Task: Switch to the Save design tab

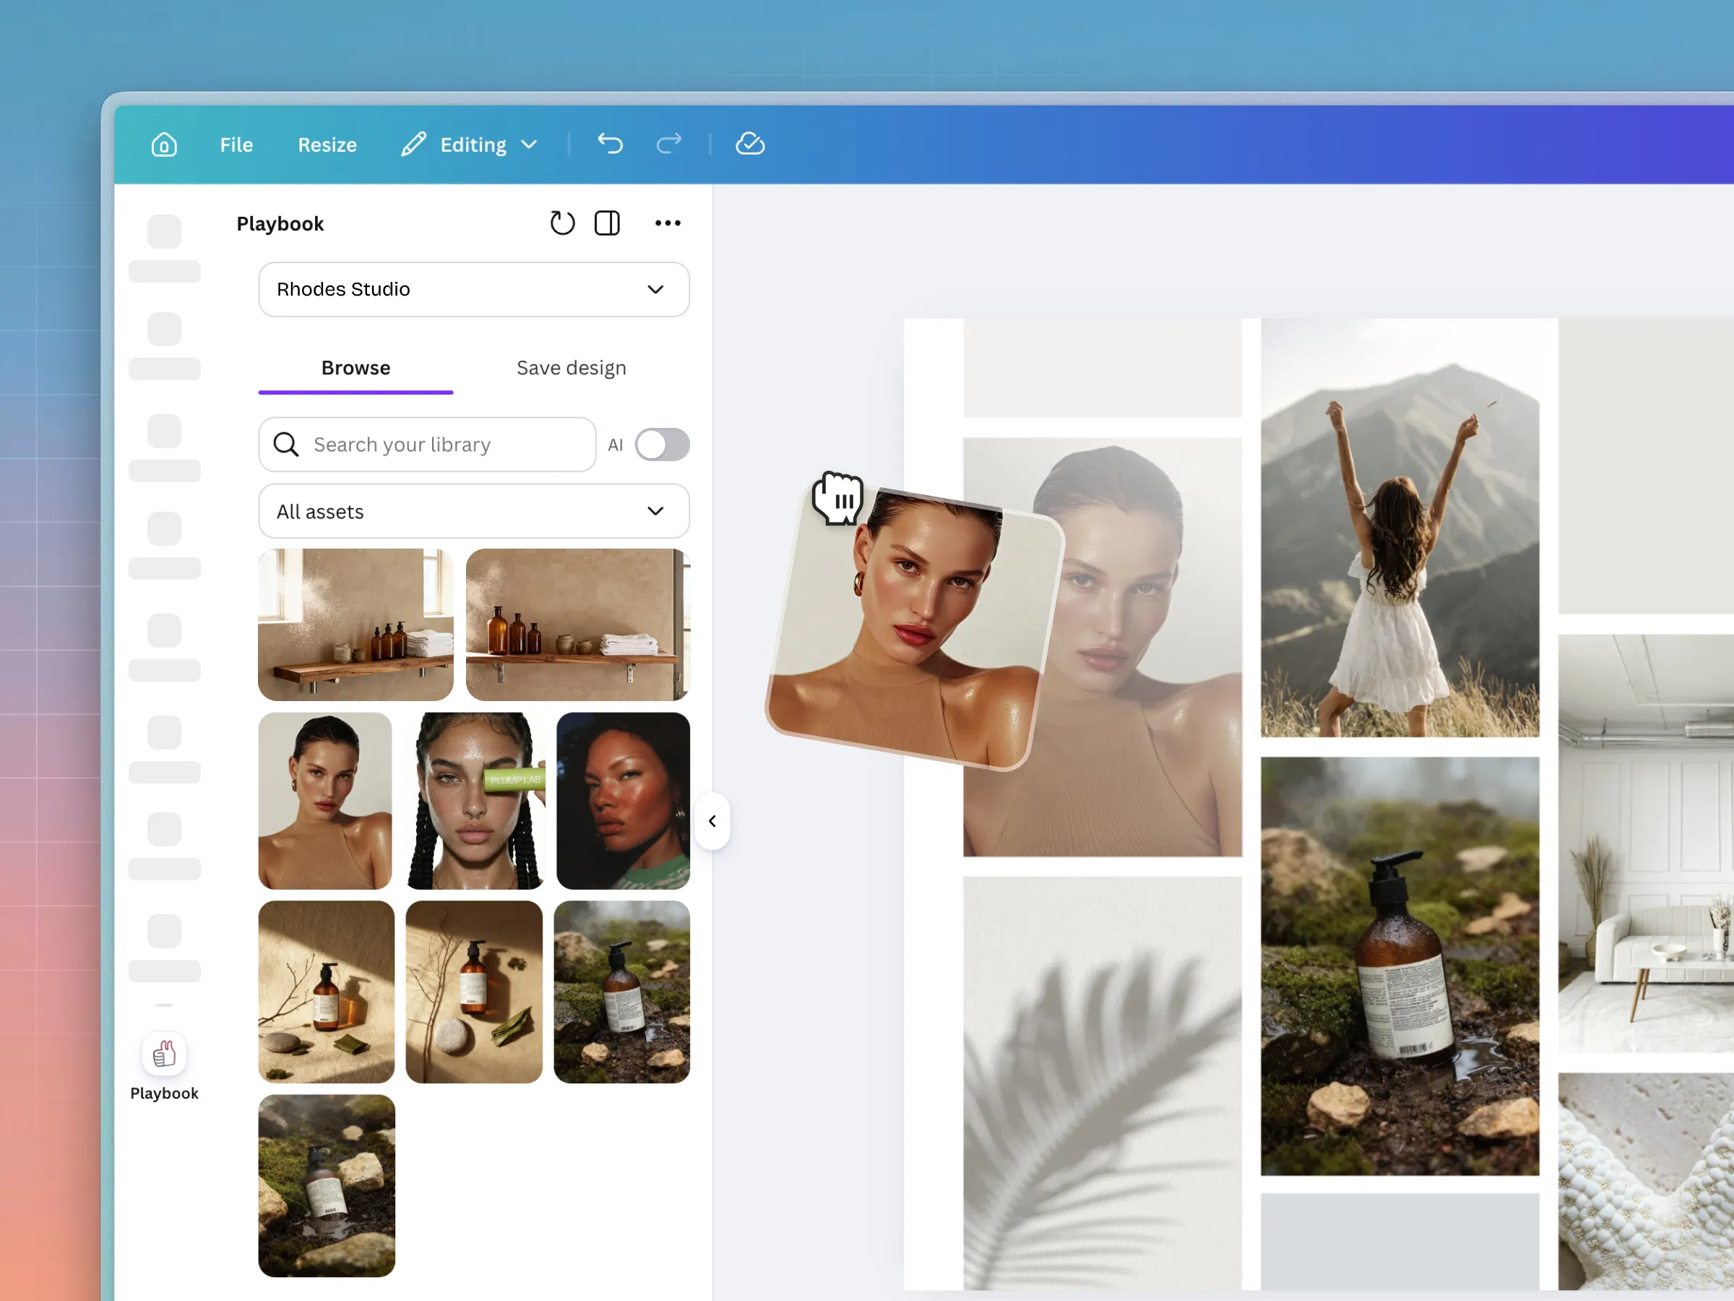Action: click(571, 368)
